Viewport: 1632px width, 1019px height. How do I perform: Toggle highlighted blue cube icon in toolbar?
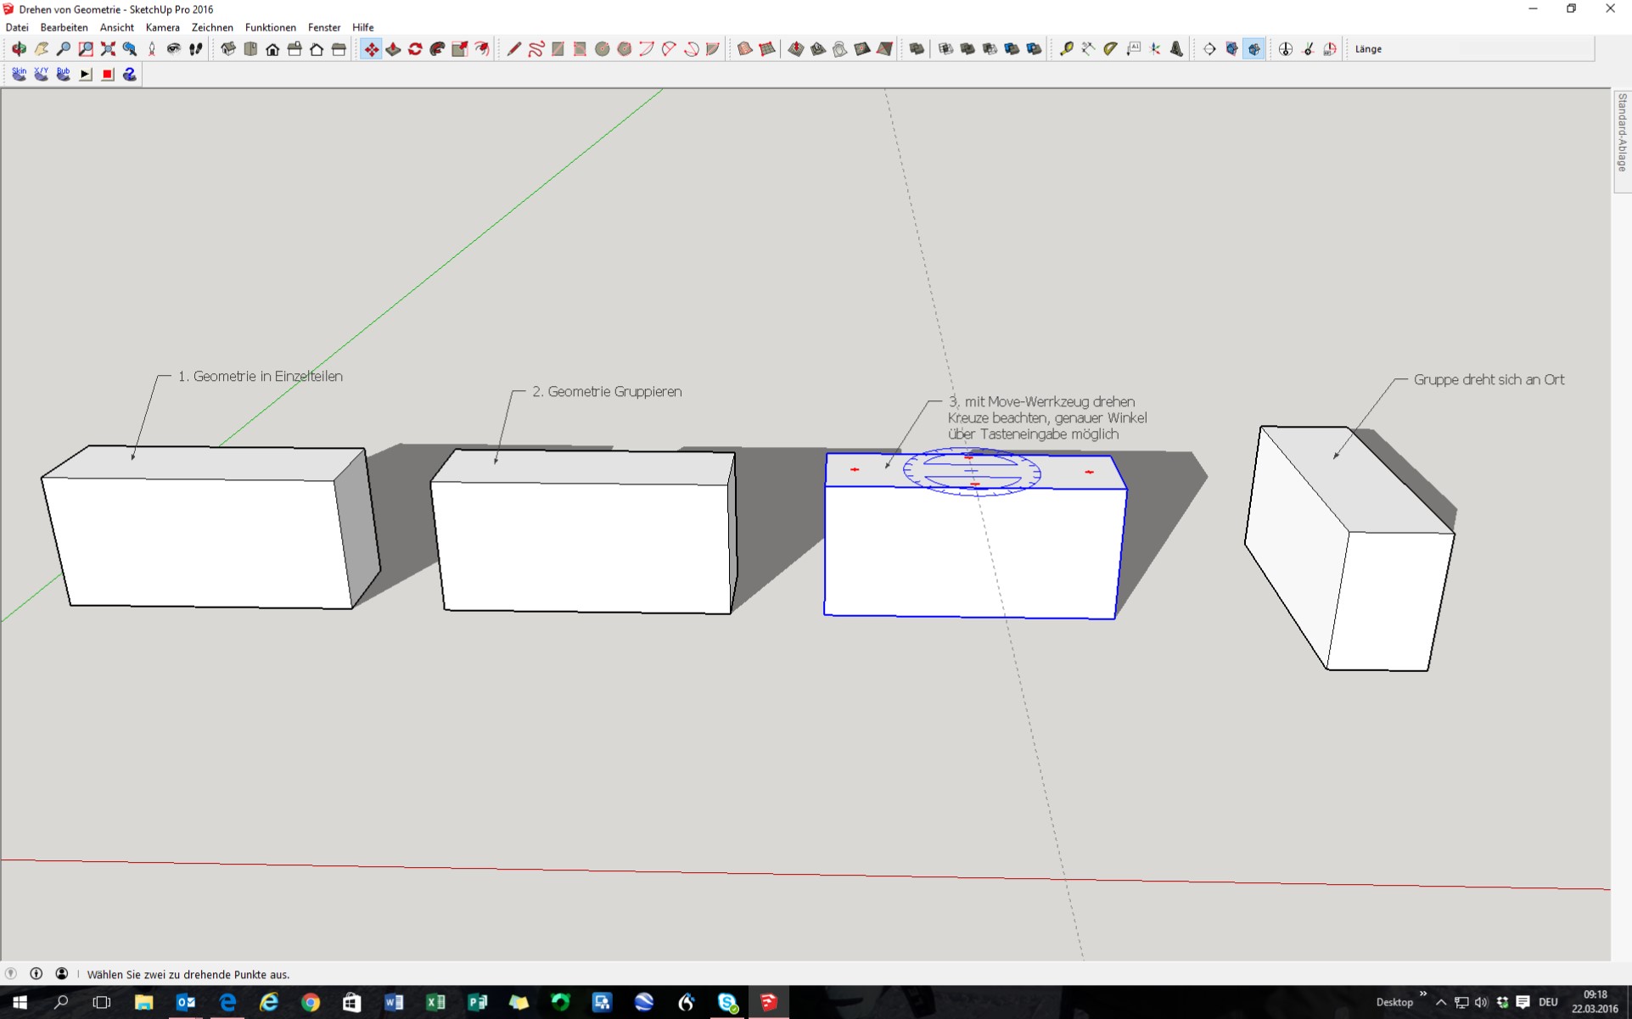1253,49
